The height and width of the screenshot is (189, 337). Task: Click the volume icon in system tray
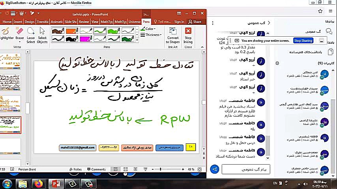(x=305, y=184)
